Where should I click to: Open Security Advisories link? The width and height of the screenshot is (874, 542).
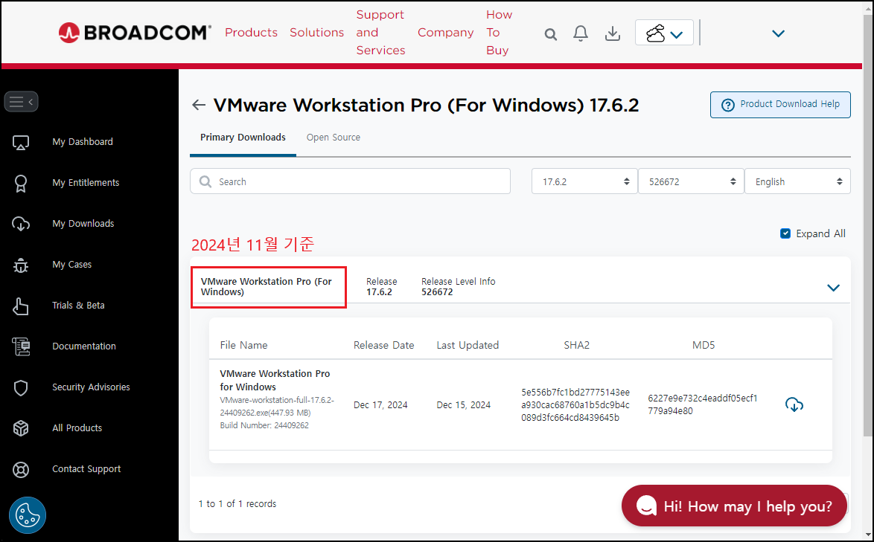[x=91, y=387]
